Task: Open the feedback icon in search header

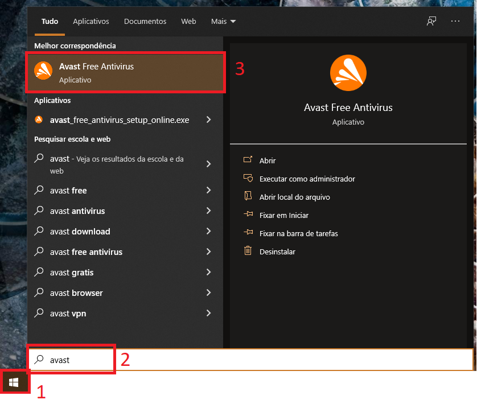Action: point(431,21)
